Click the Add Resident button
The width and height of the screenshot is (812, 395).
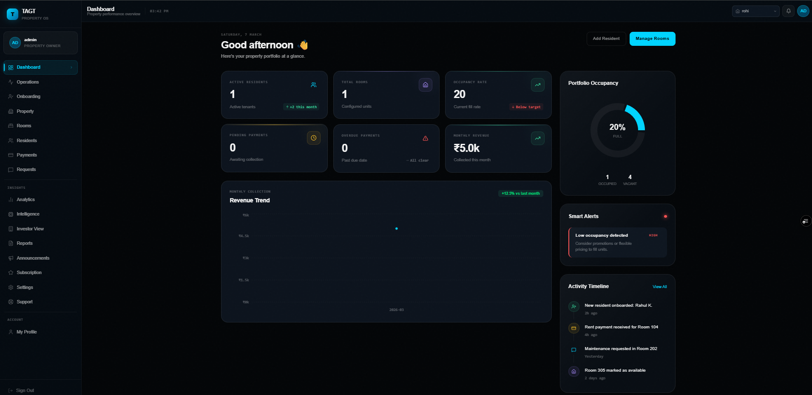pos(606,38)
